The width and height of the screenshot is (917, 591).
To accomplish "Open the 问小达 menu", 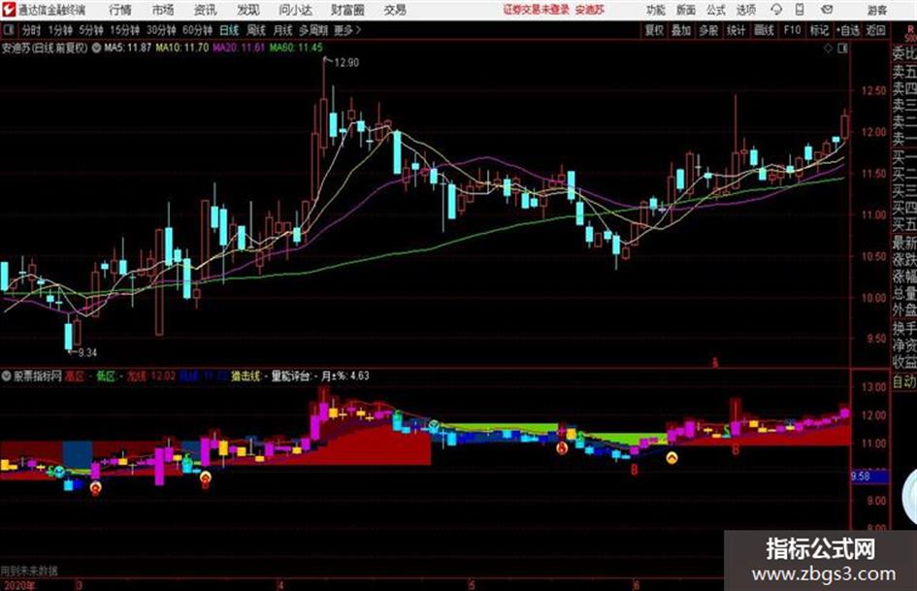I will point(295,10).
